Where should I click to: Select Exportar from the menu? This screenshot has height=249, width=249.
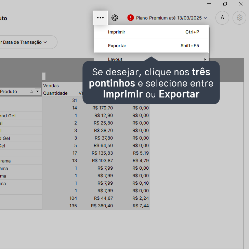tap(151, 46)
